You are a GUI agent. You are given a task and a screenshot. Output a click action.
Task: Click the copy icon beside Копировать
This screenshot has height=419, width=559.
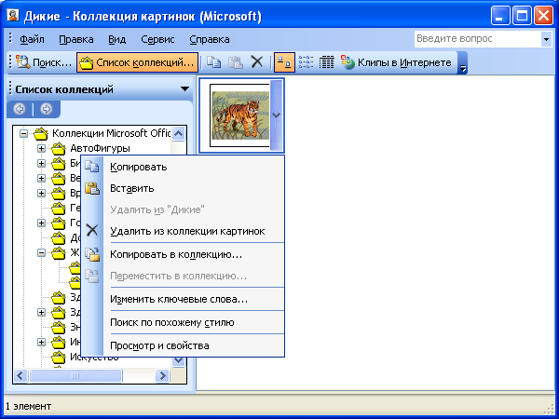click(92, 167)
